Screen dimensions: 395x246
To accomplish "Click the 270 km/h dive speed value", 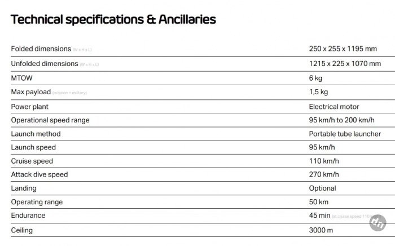I will (x=324, y=174).
